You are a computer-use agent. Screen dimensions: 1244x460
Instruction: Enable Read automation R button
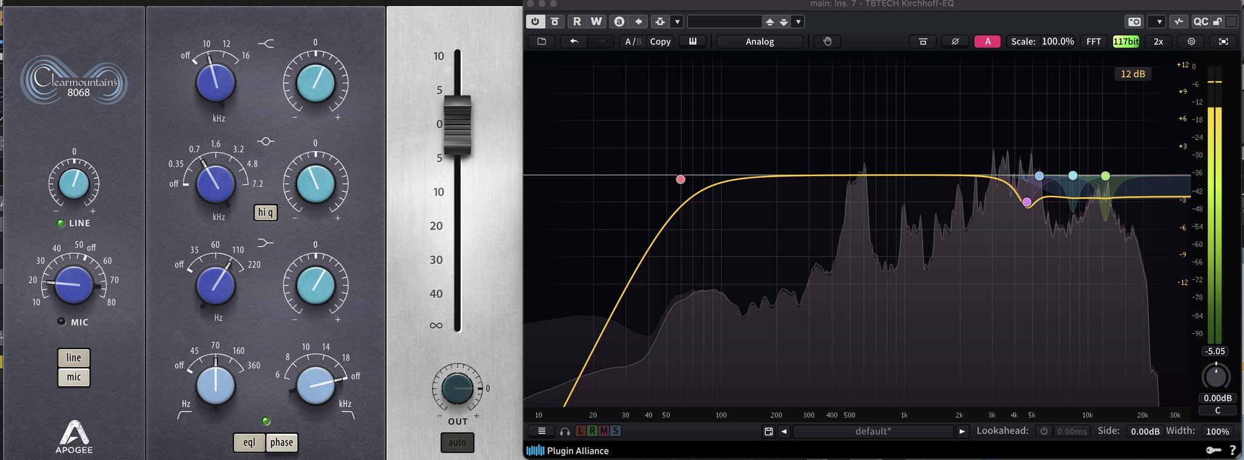click(x=576, y=21)
